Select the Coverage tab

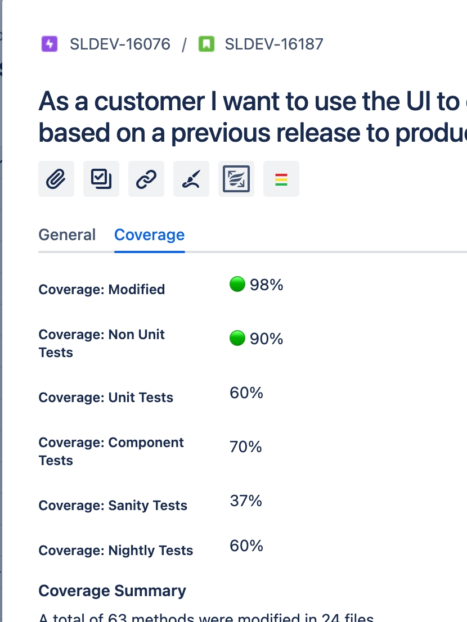click(x=149, y=235)
